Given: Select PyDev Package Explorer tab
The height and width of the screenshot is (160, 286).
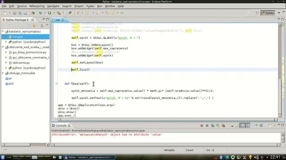Looking at the screenshot, I should [17, 20].
